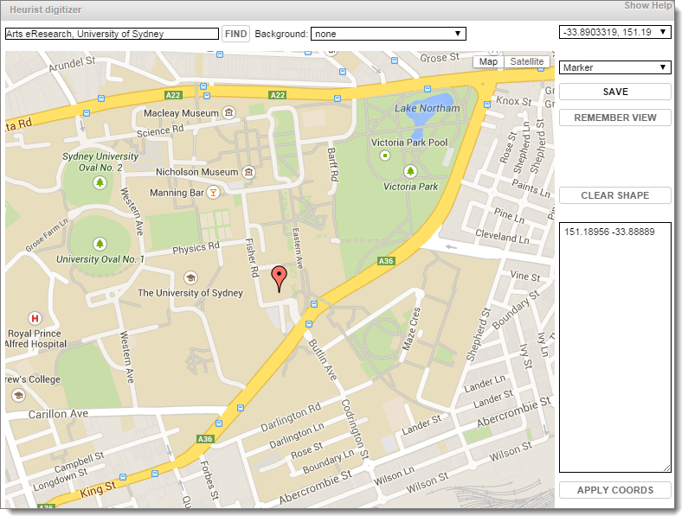The height and width of the screenshot is (522, 688).
Task: Click the Darlington Rd label
Action: click(291, 417)
